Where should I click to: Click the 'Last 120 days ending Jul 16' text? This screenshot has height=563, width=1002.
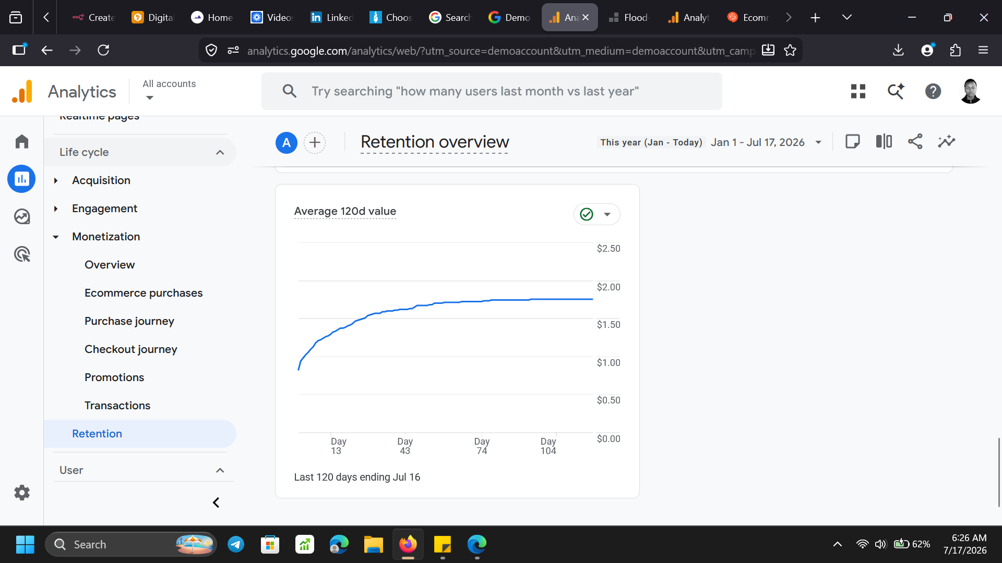point(357,477)
